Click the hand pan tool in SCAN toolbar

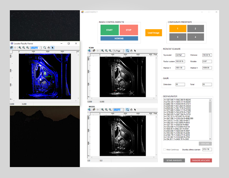pos(131,51)
